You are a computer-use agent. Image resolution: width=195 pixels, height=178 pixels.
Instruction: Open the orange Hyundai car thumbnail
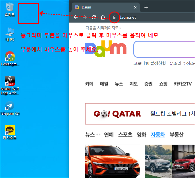(x=113, y=161)
